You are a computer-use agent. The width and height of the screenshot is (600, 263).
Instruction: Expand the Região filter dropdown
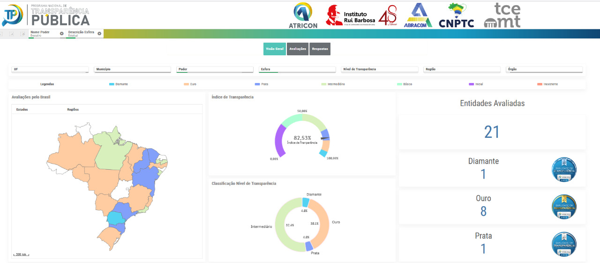[x=462, y=69]
